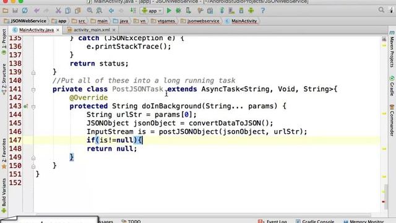Click the Open folder toolbar icon
The image size is (396, 223).
point(6,11)
